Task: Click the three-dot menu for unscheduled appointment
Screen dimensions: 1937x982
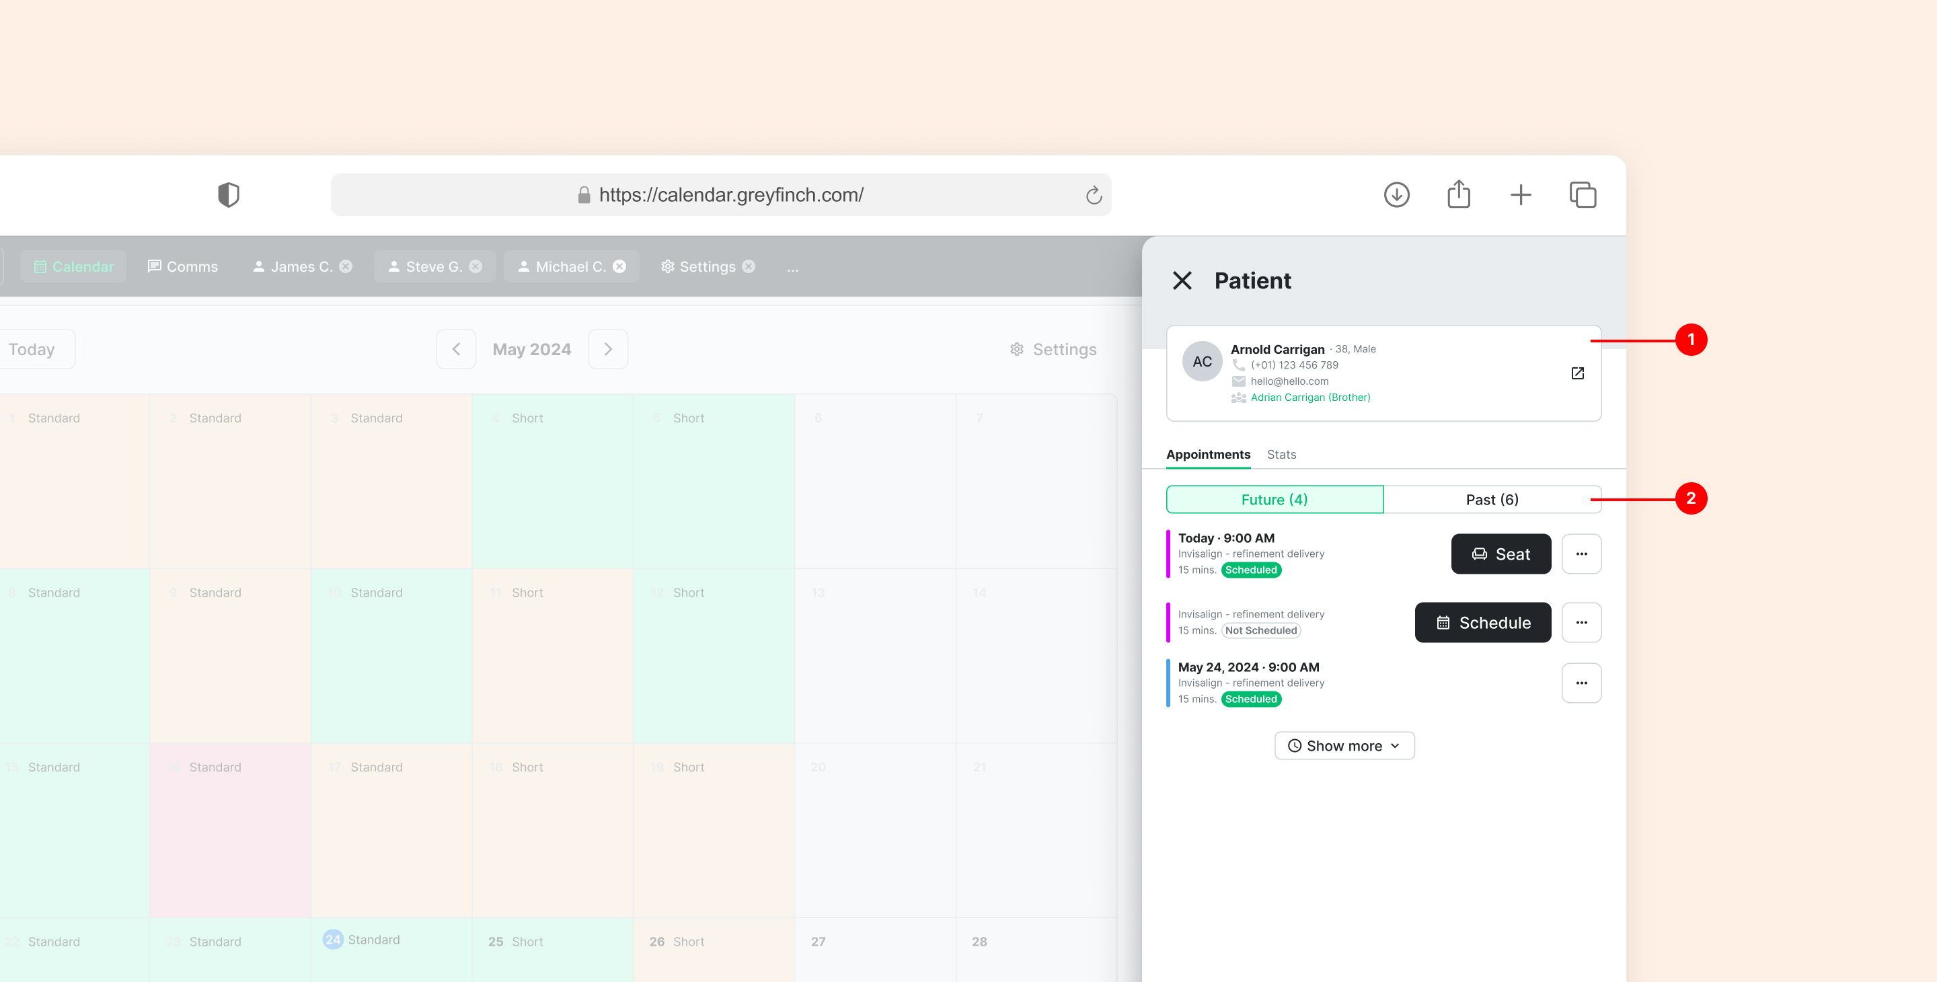Action: pyautogui.click(x=1581, y=623)
